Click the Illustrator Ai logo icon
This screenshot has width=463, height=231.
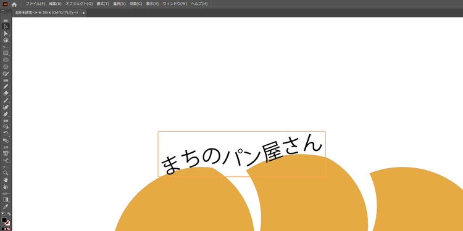(5, 4)
